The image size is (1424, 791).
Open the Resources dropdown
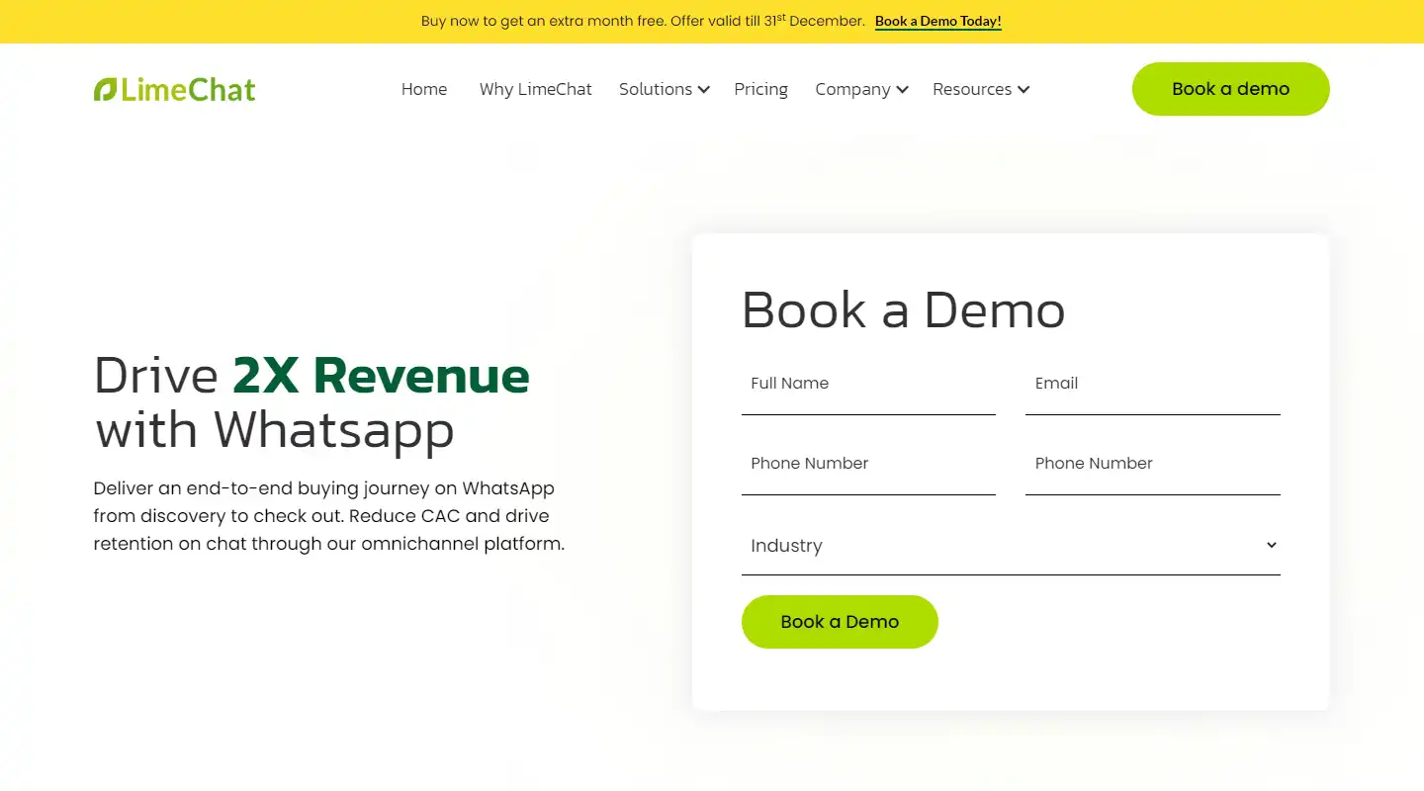(972, 89)
